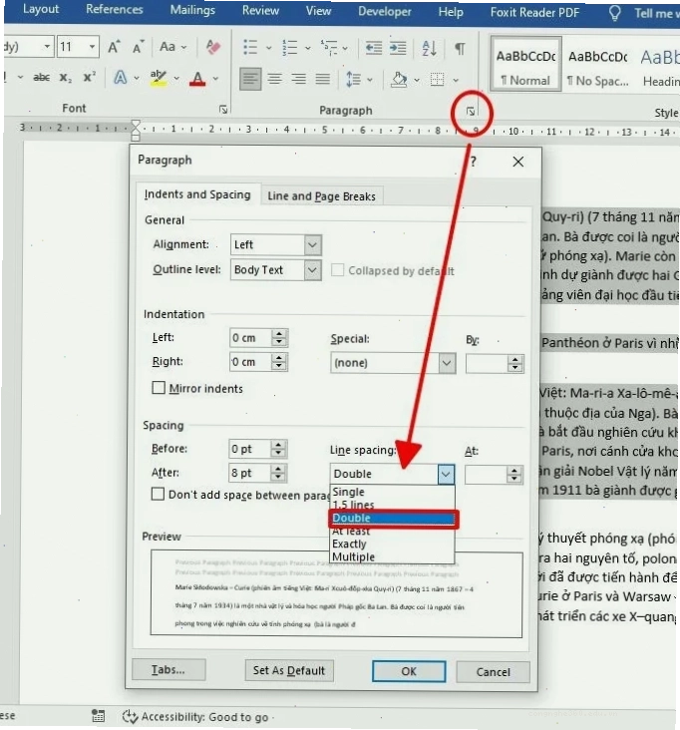Toggle Show/Hide paragraph marks
680x730 pixels.
(460, 48)
